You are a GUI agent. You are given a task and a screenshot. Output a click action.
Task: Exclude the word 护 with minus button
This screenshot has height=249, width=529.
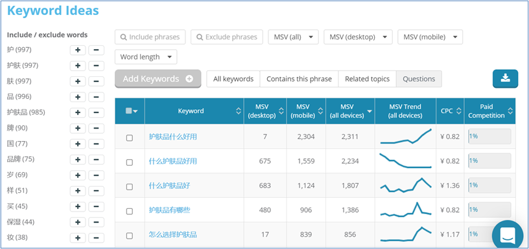(96, 50)
